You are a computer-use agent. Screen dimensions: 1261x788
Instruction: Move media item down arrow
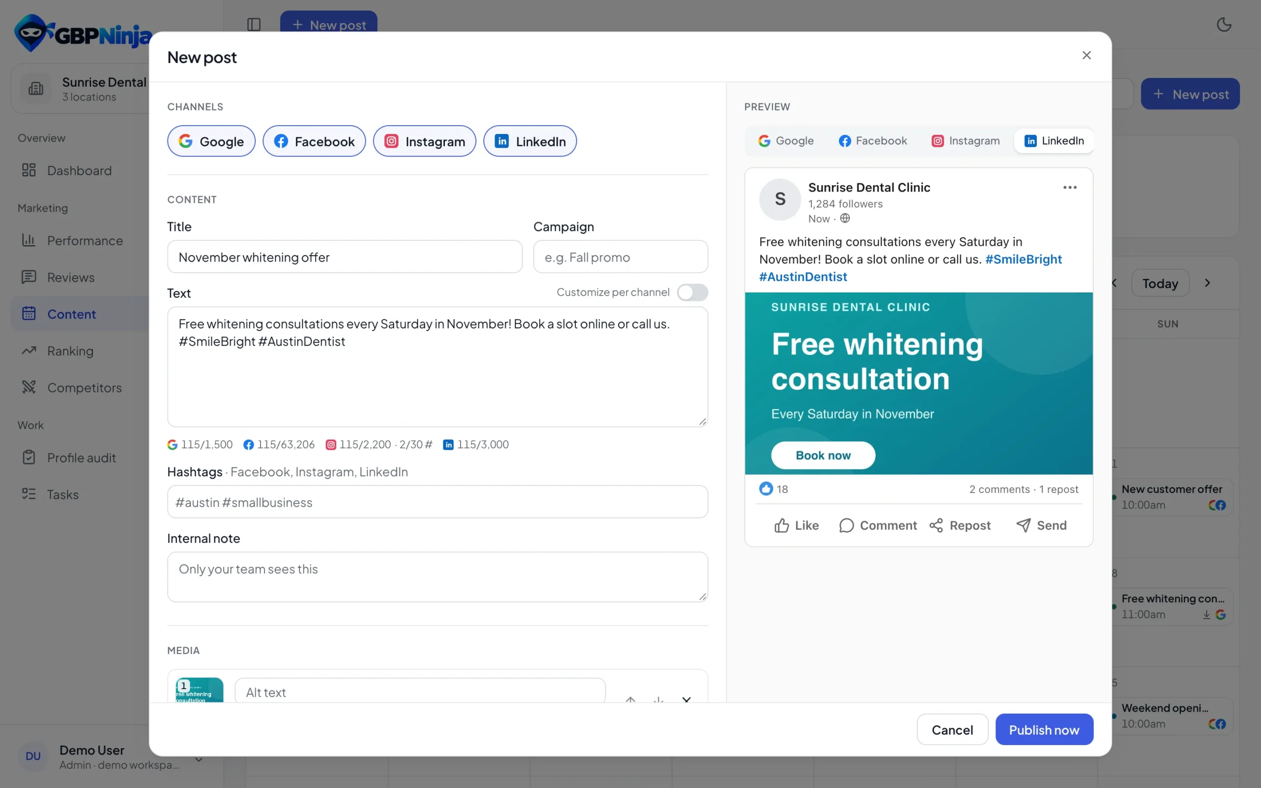[x=659, y=699]
